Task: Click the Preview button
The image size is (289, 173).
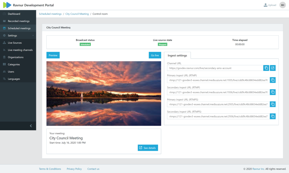Action: pyautogui.click(x=53, y=55)
